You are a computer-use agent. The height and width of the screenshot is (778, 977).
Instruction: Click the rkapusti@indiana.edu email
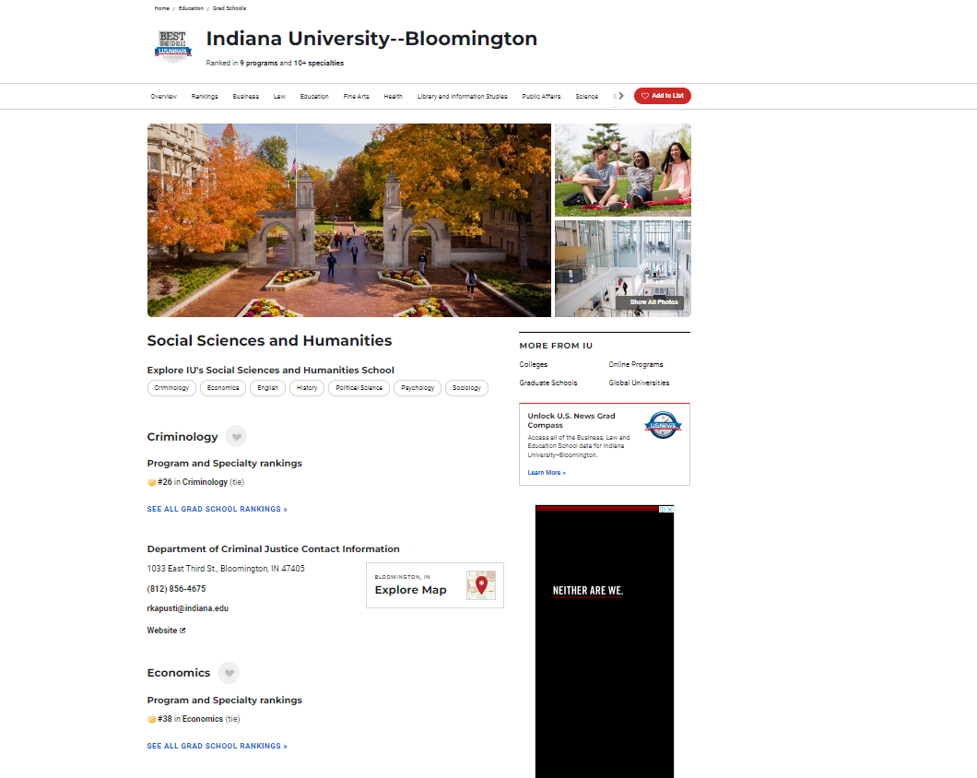187,608
